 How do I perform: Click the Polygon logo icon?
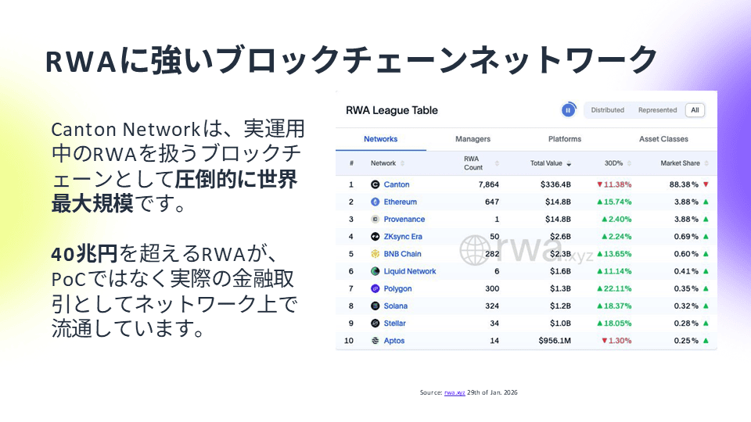[375, 288]
